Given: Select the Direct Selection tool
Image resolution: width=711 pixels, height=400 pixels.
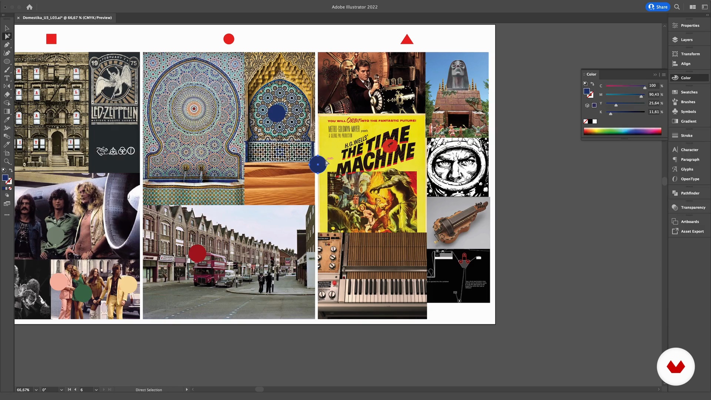Looking at the screenshot, I should (x=7, y=36).
